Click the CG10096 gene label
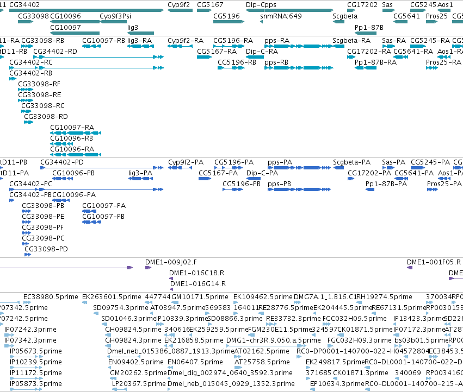463x392 pixels. [65, 16]
